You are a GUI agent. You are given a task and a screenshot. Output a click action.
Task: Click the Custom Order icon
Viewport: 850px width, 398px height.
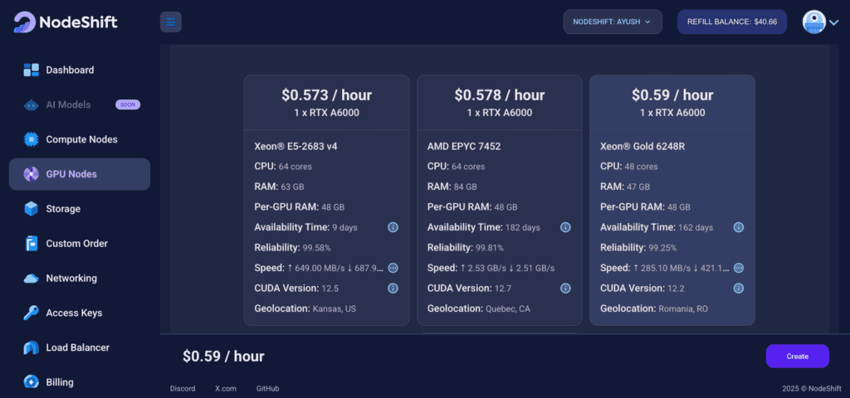31,243
